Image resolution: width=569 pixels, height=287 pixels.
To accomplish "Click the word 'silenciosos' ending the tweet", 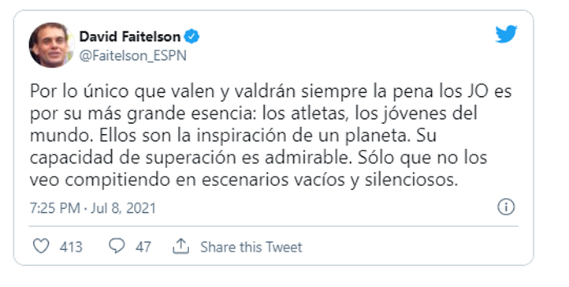I will coord(411,180).
